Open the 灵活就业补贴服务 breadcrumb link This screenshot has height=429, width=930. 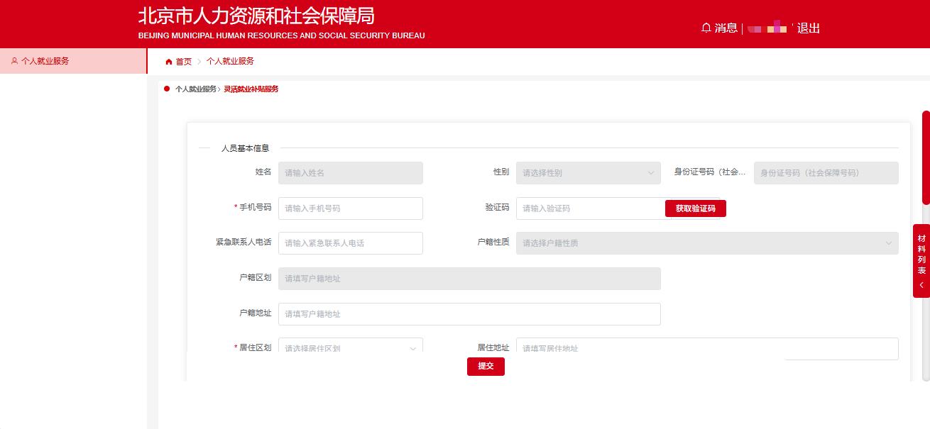click(252, 89)
